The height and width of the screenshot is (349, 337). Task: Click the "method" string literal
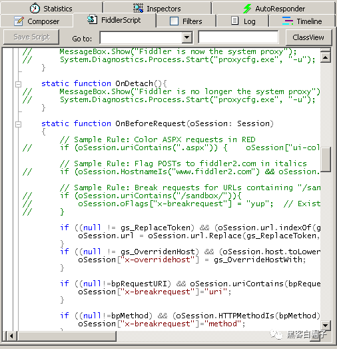(x=223, y=324)
